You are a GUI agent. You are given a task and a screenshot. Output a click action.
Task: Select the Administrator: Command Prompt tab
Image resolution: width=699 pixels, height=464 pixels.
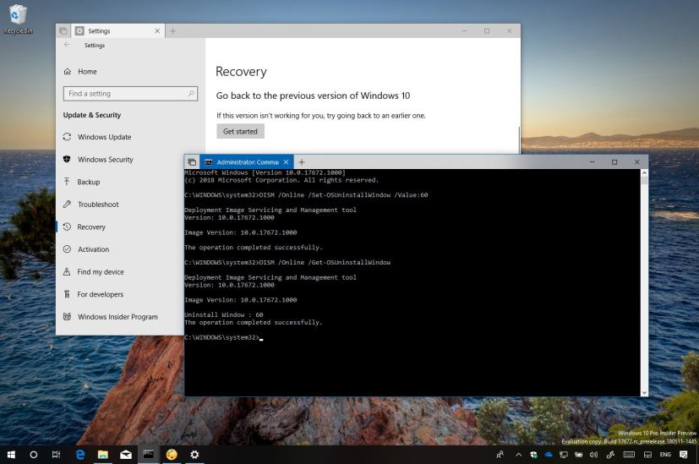click(247, 162)
